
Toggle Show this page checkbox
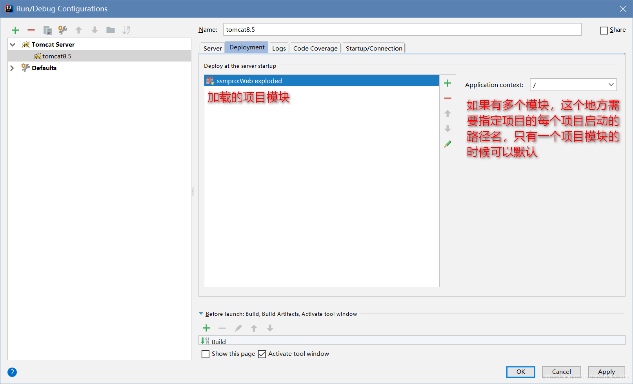(x=206, y=354)
